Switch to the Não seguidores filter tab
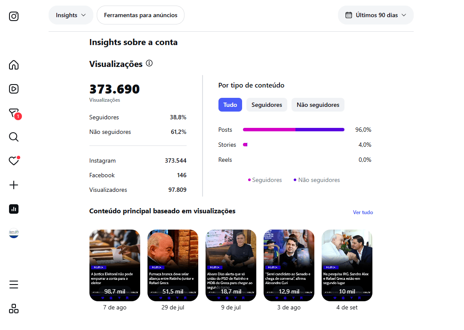 point(318,105)
